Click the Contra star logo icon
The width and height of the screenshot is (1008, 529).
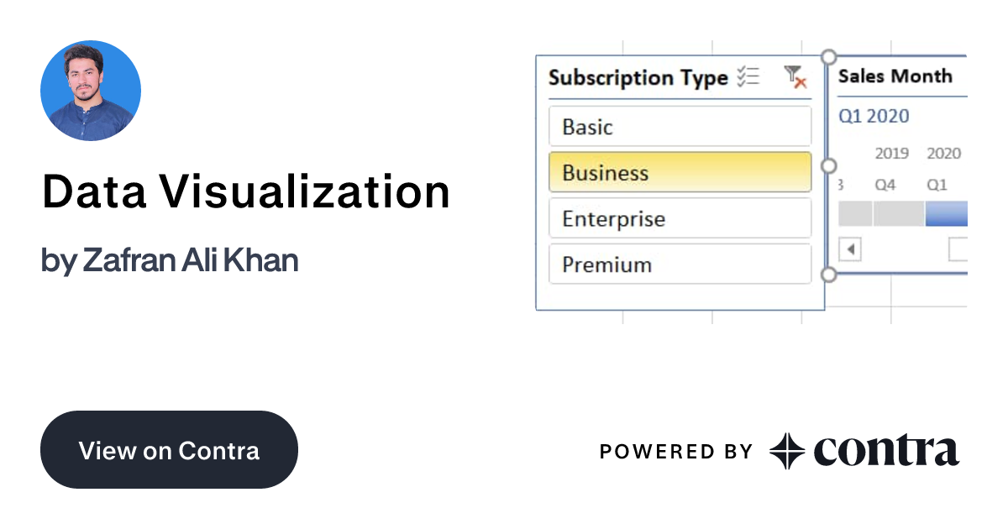point(785,451)
